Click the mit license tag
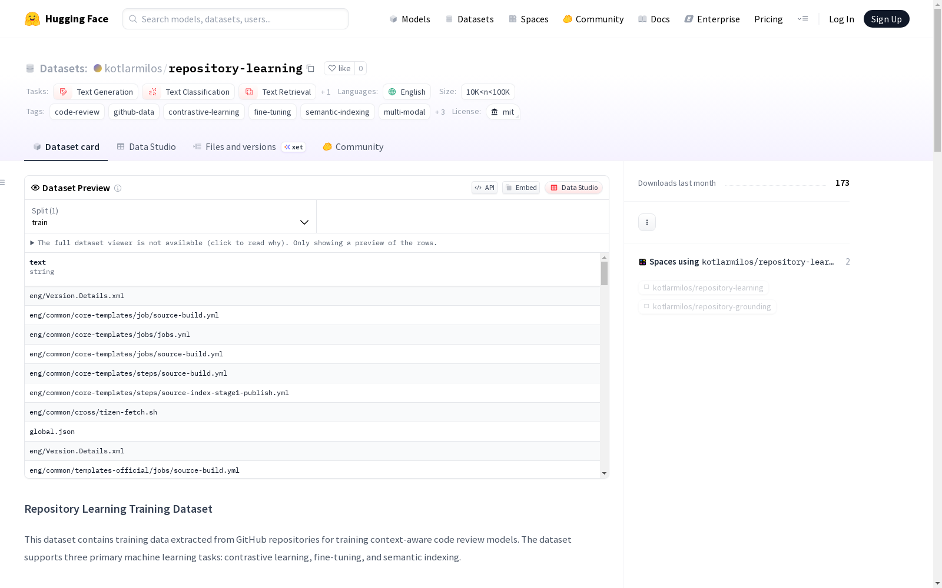942x588 pixels. click(x=503, y=112)
